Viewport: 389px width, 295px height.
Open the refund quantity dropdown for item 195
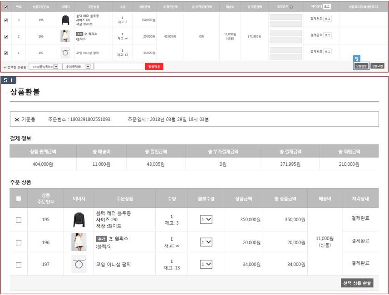[x=206, y=219]
